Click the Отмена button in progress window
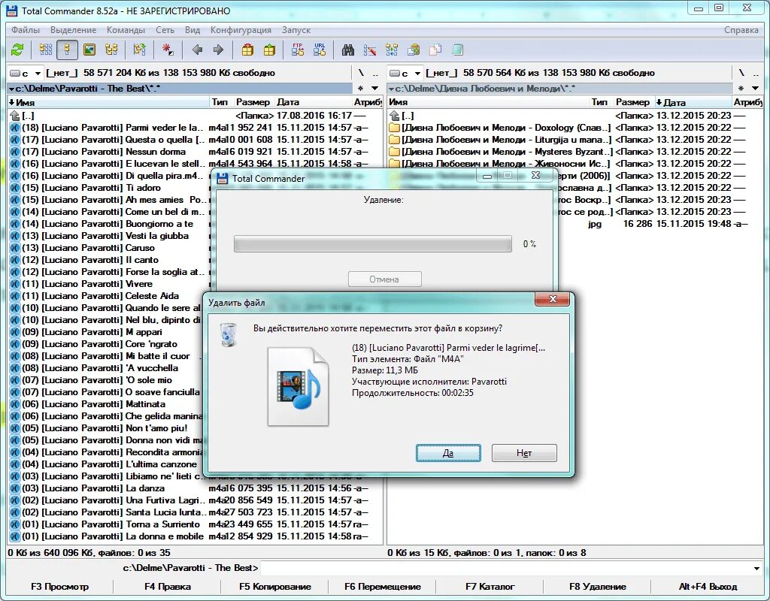The width and height of the screenshot is (770, 601). point(384,279)
